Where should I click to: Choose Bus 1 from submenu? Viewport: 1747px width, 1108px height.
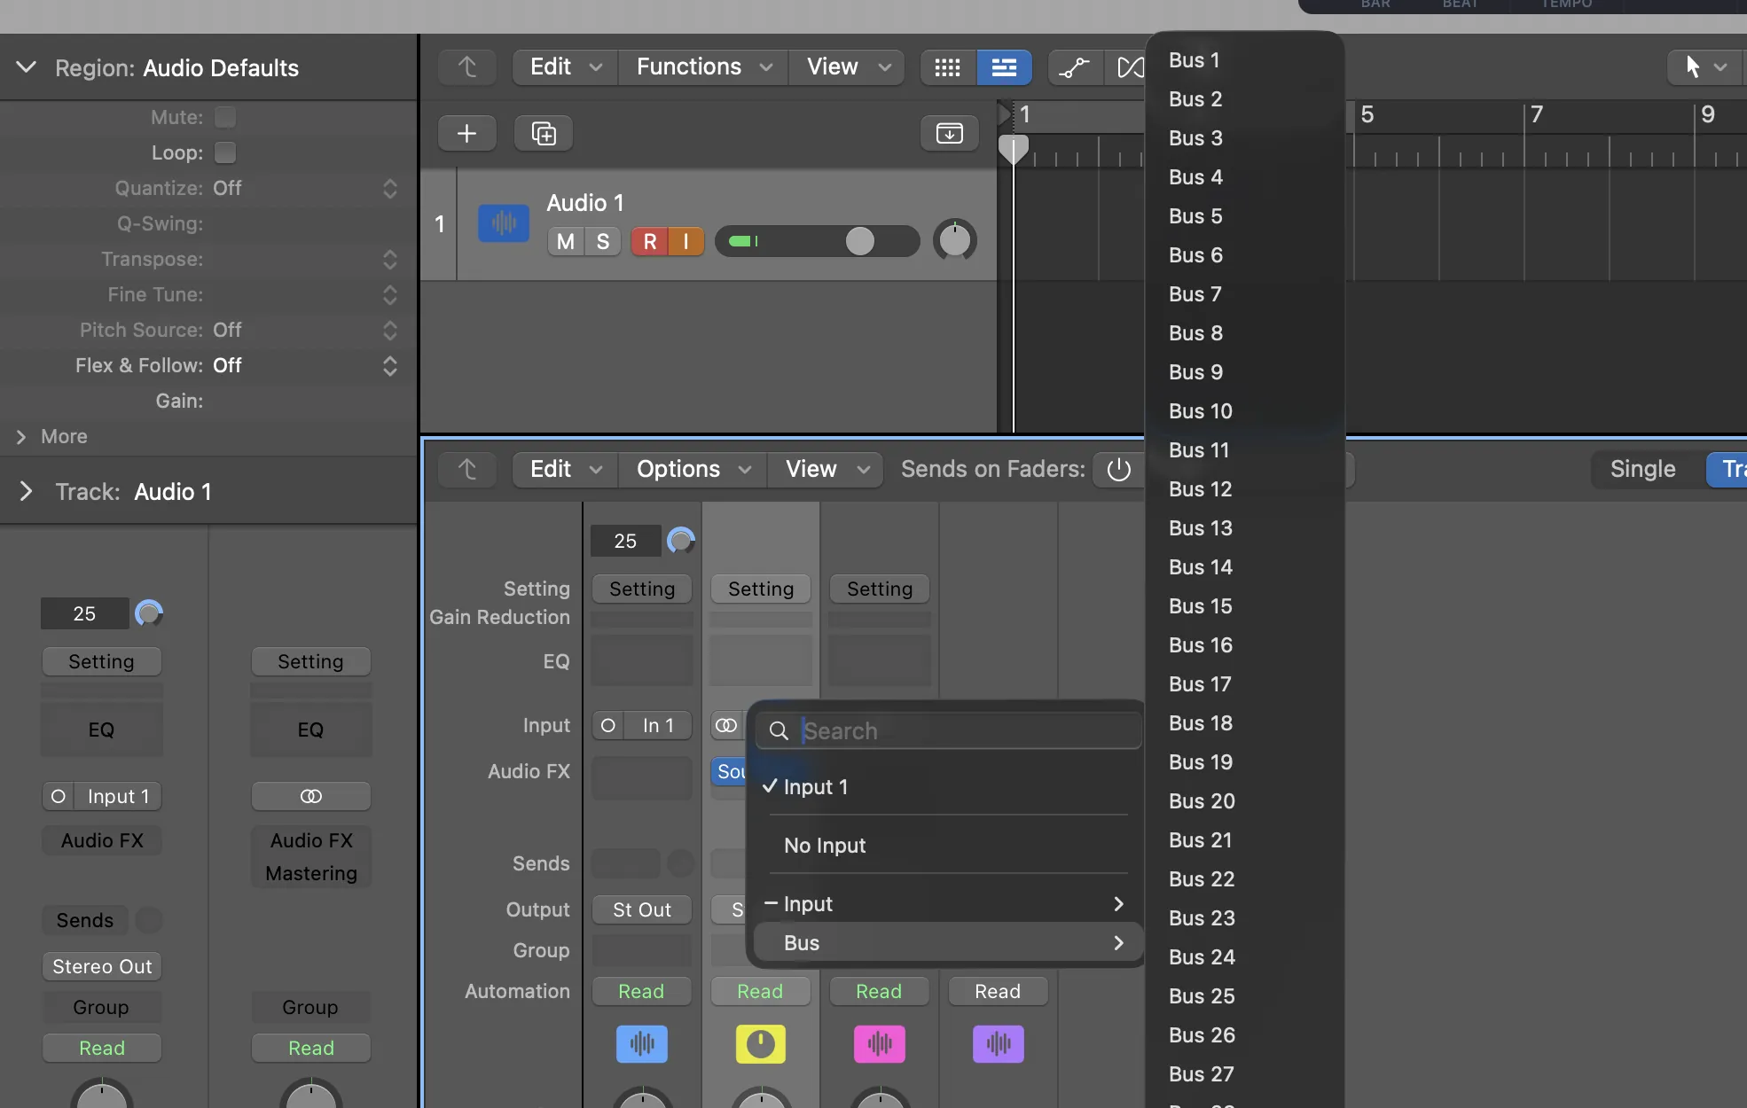(1245, 60)
